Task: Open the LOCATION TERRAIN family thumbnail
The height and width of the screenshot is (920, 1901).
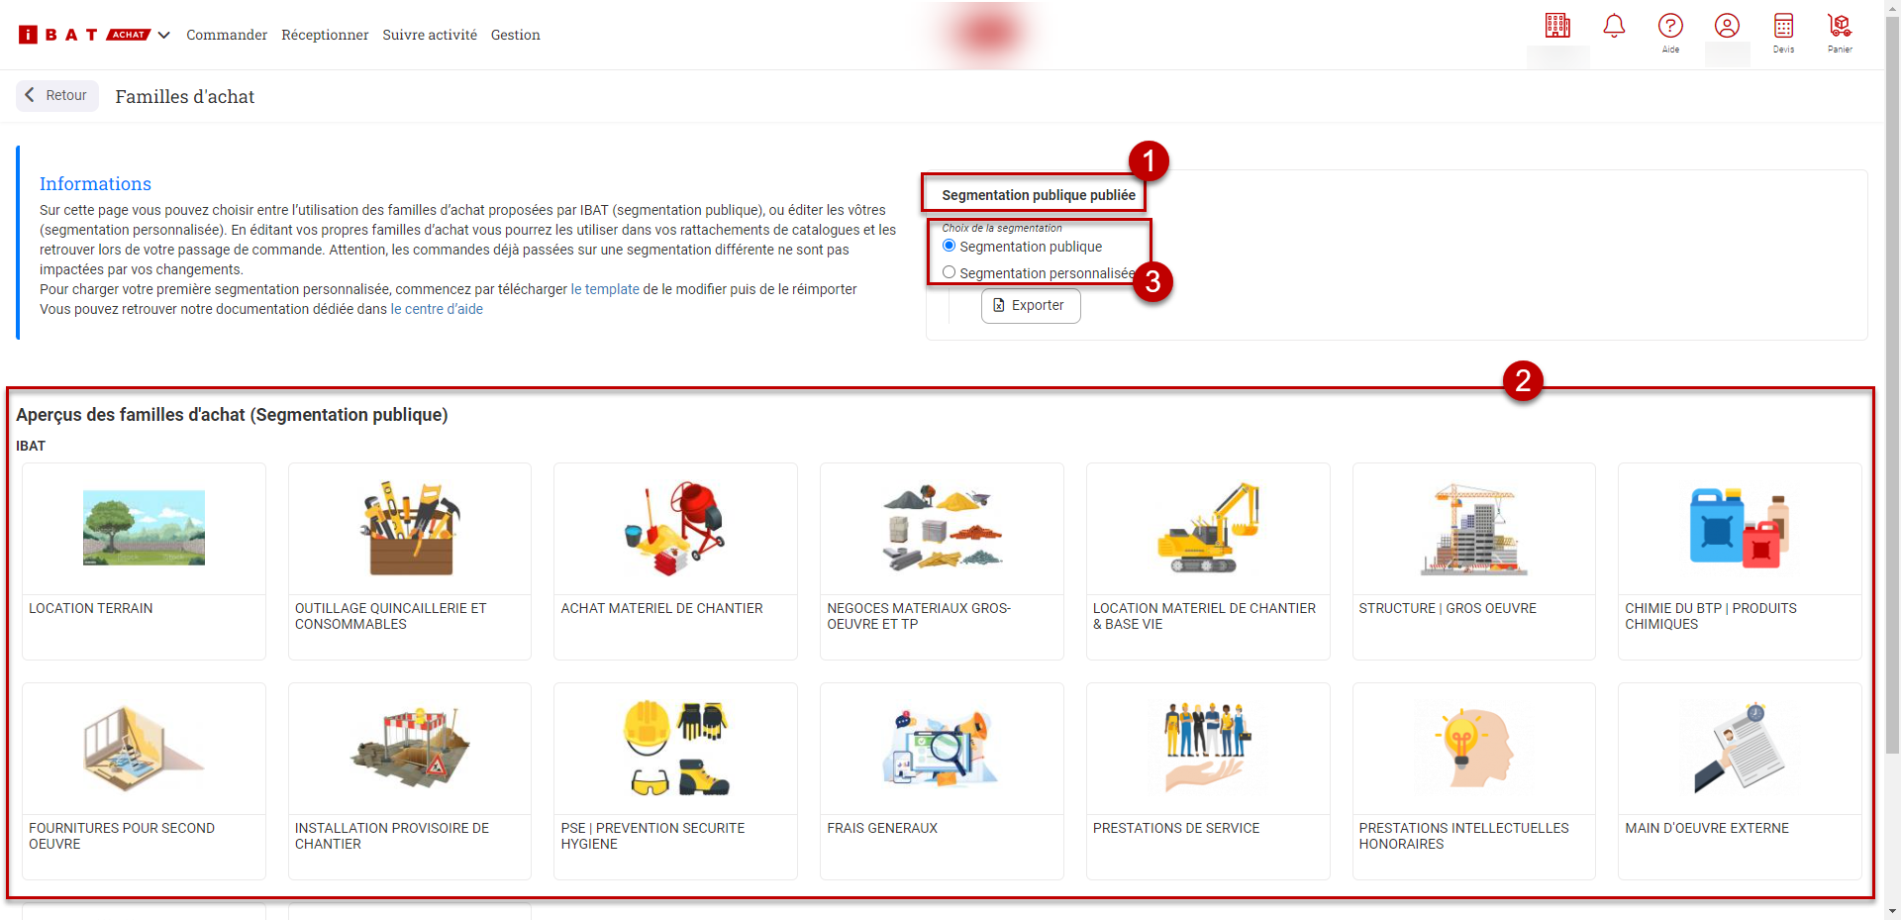Action: (x=144, y=529)
